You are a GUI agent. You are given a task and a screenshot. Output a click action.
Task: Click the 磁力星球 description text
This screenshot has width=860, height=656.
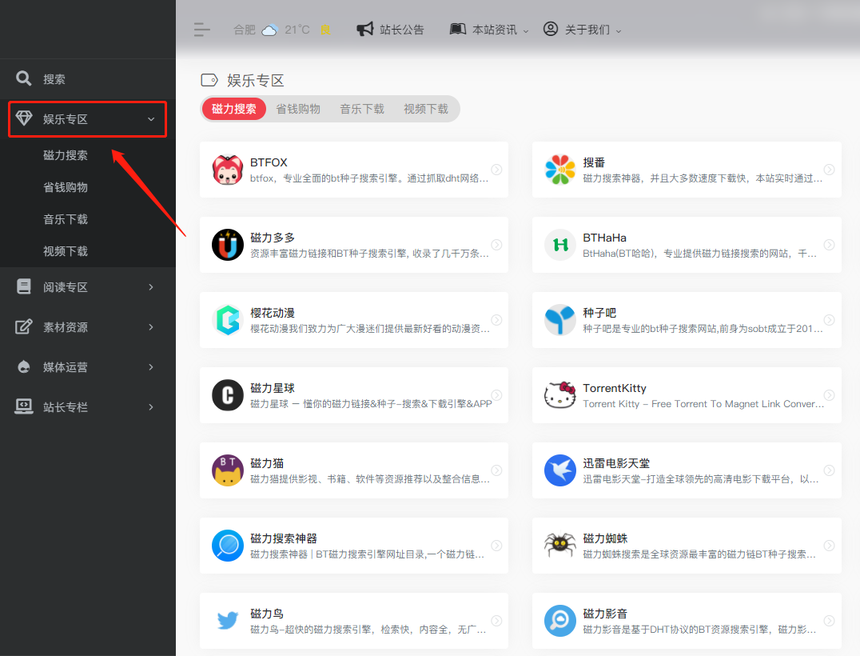[x=371, y=403]
